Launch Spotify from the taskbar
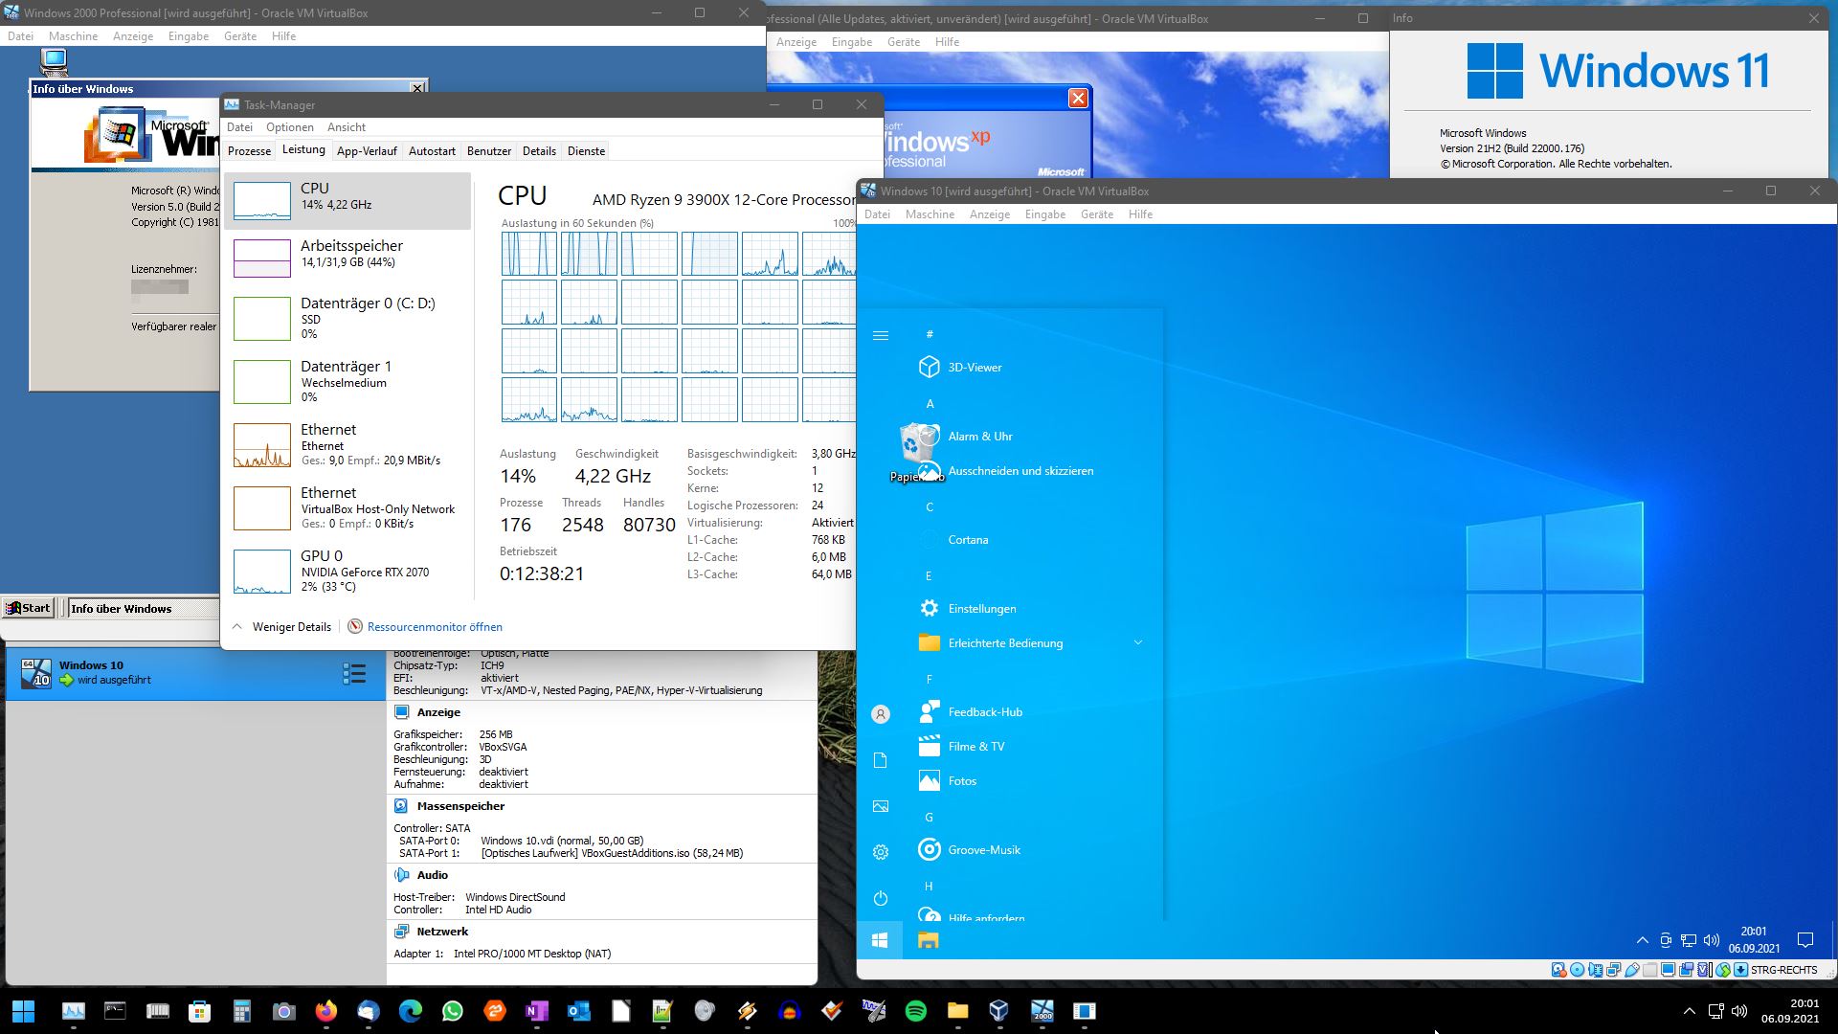 click(915, 1011)
